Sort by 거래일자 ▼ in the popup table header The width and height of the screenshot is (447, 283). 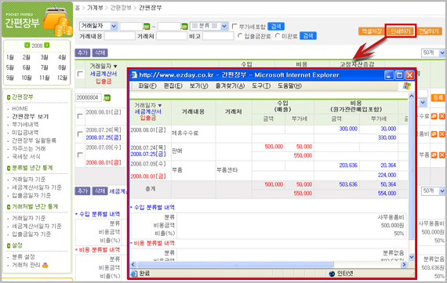pos(148,105)
